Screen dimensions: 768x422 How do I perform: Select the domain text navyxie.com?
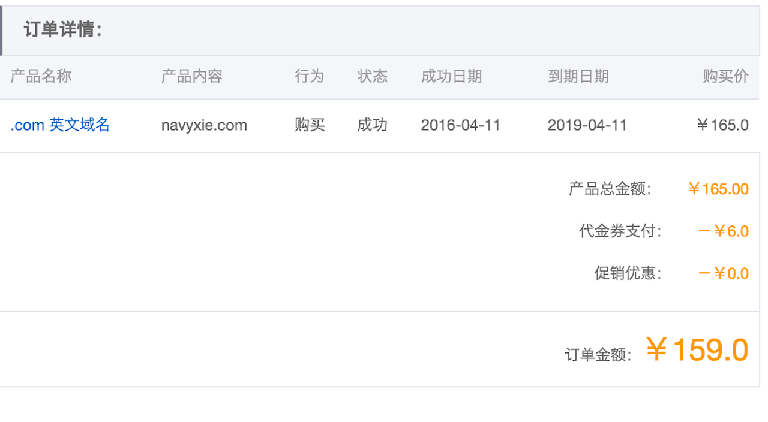point(204,125)
